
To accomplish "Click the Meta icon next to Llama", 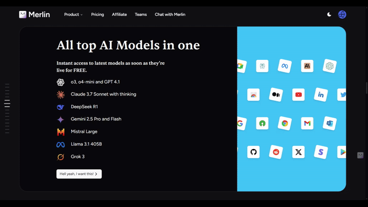I will (61, 144).
